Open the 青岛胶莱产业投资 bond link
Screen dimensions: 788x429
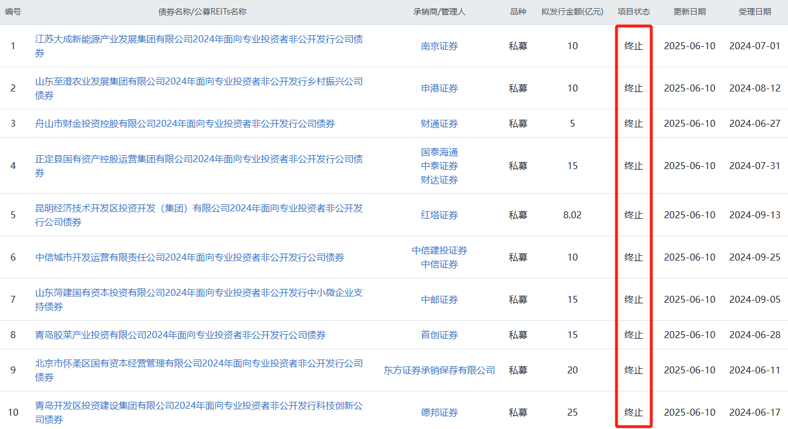(x=180, y=335)
